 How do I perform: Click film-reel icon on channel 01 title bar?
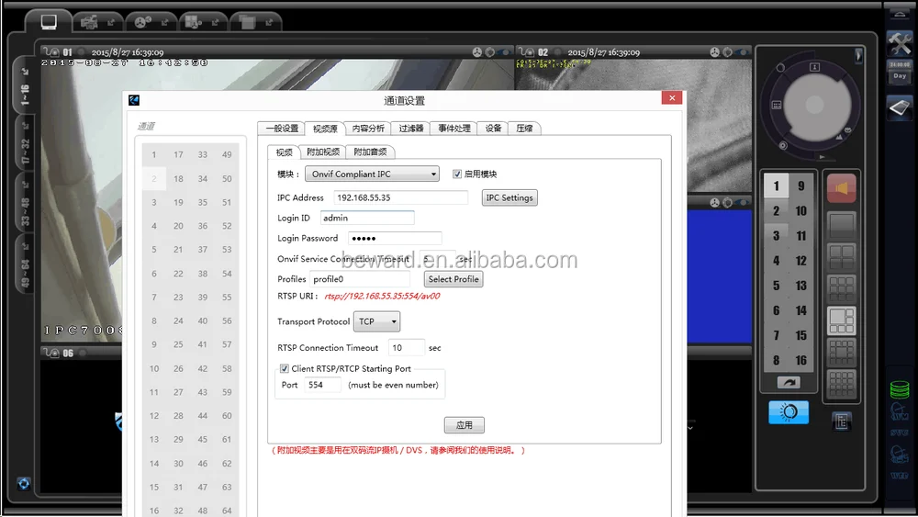[477, 52]
